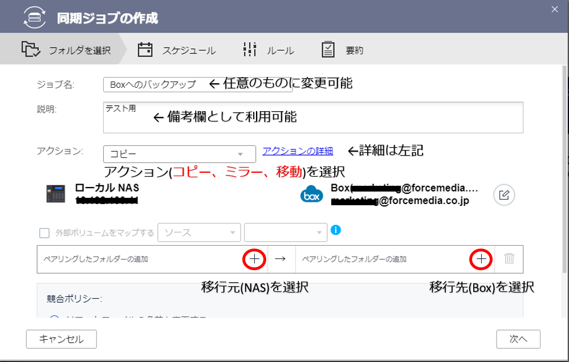569x362 pixels.
Task: Expand the ソース dropdown
Action: coord(199,233)
